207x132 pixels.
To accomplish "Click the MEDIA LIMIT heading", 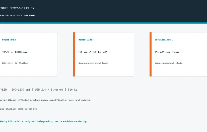I will [x=86, y=40].
